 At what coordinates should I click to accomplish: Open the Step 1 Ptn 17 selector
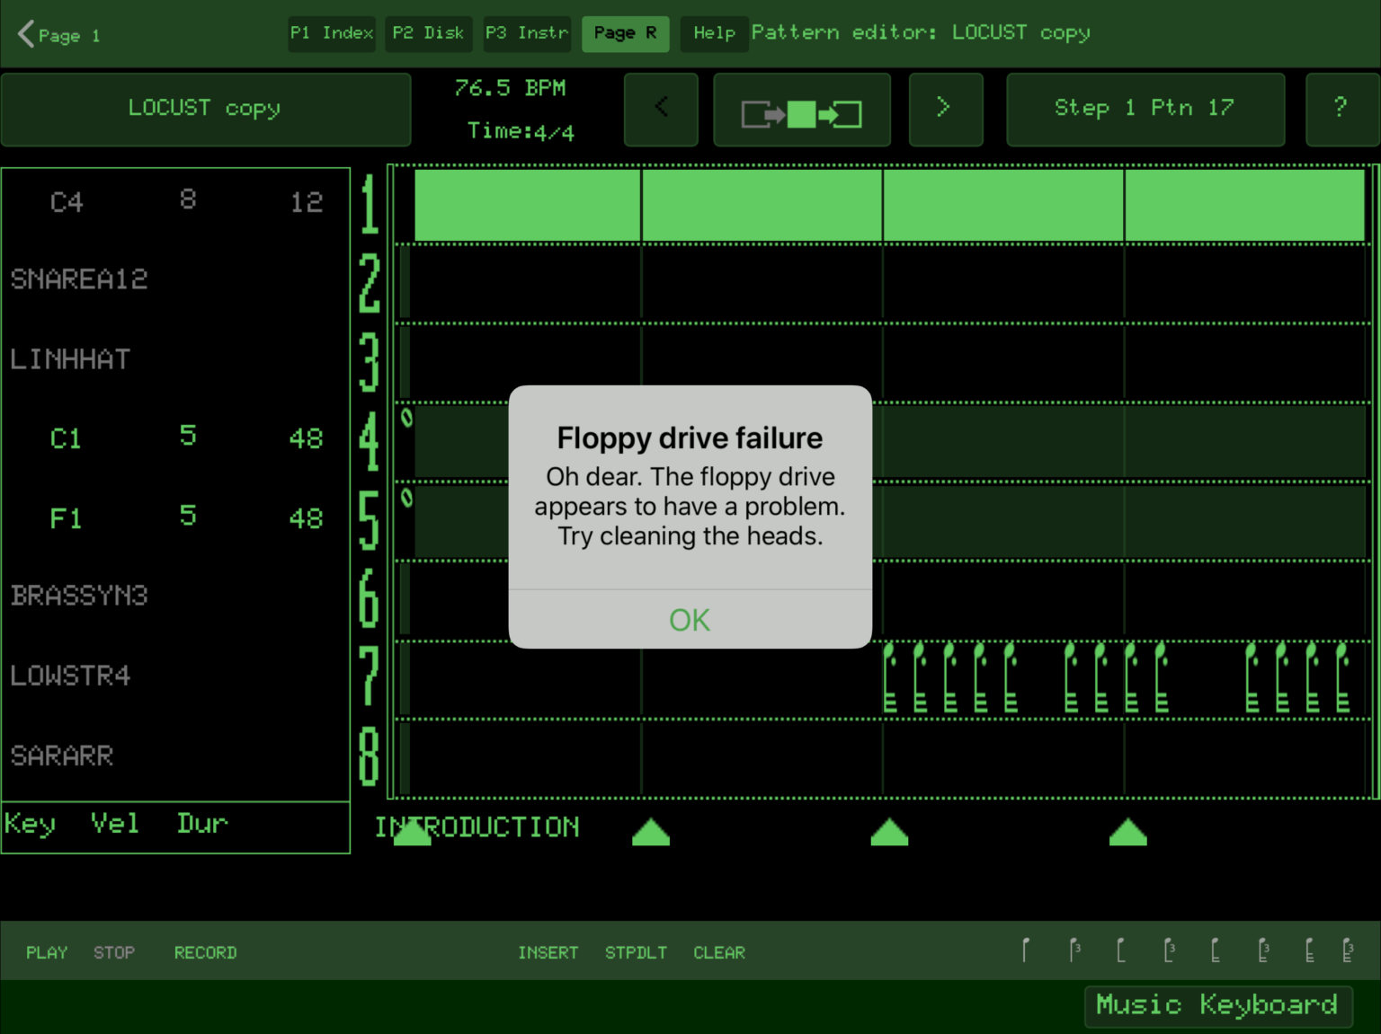1145,109
